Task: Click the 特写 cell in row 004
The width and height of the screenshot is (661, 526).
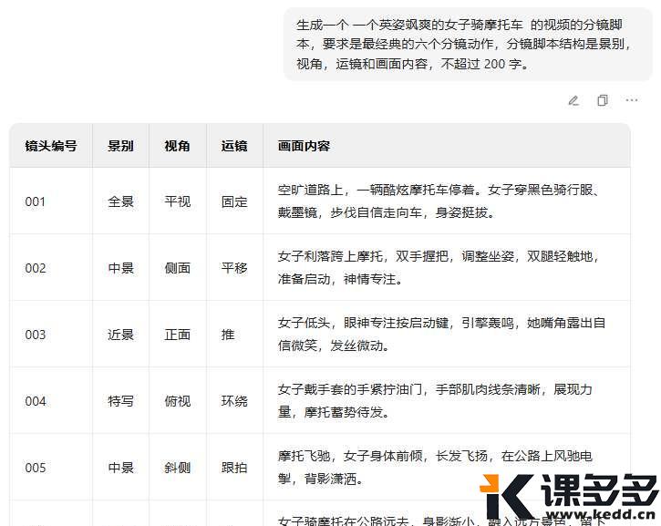Action: pyautogui.click(x=120, y=401)
